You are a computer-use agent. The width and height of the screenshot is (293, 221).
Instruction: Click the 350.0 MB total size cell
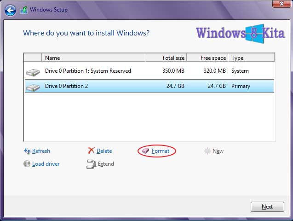(173, 71)
